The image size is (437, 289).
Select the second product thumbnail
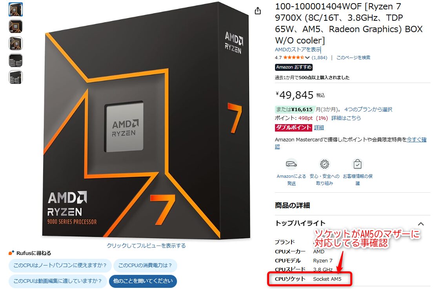(16, 26)
